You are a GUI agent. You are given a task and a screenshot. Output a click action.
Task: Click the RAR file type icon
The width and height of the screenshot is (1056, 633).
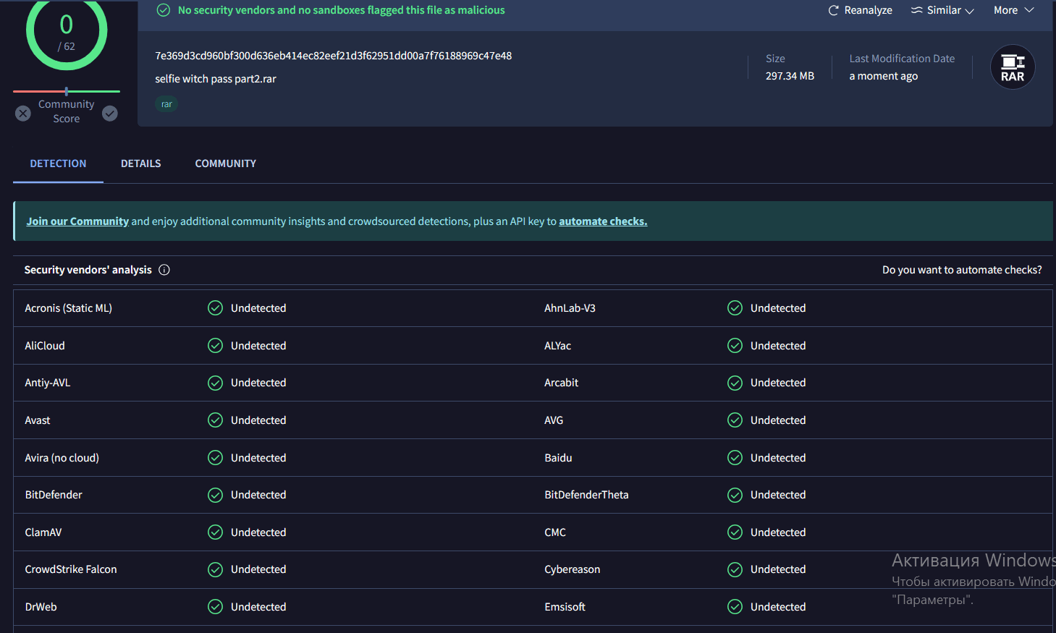[1012, 67]
